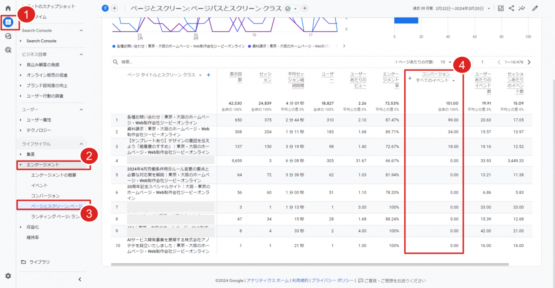Open the Insights sparkle-line icon

[522, 8]
